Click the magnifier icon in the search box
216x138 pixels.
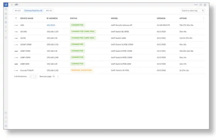[203, 10]
